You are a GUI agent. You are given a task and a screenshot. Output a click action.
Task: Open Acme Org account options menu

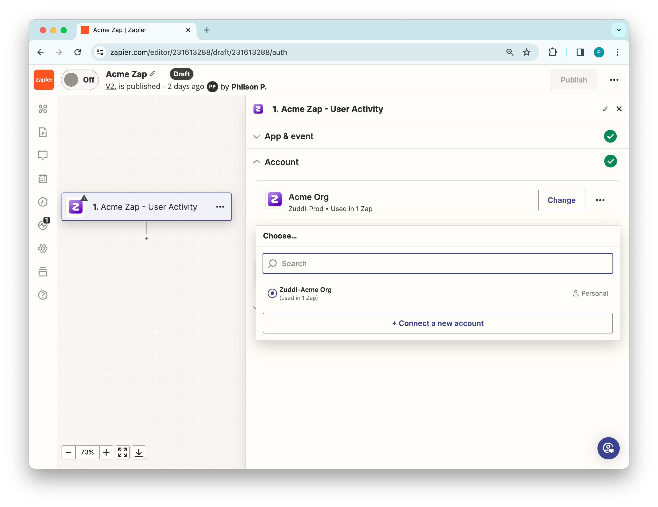[600, 200]
